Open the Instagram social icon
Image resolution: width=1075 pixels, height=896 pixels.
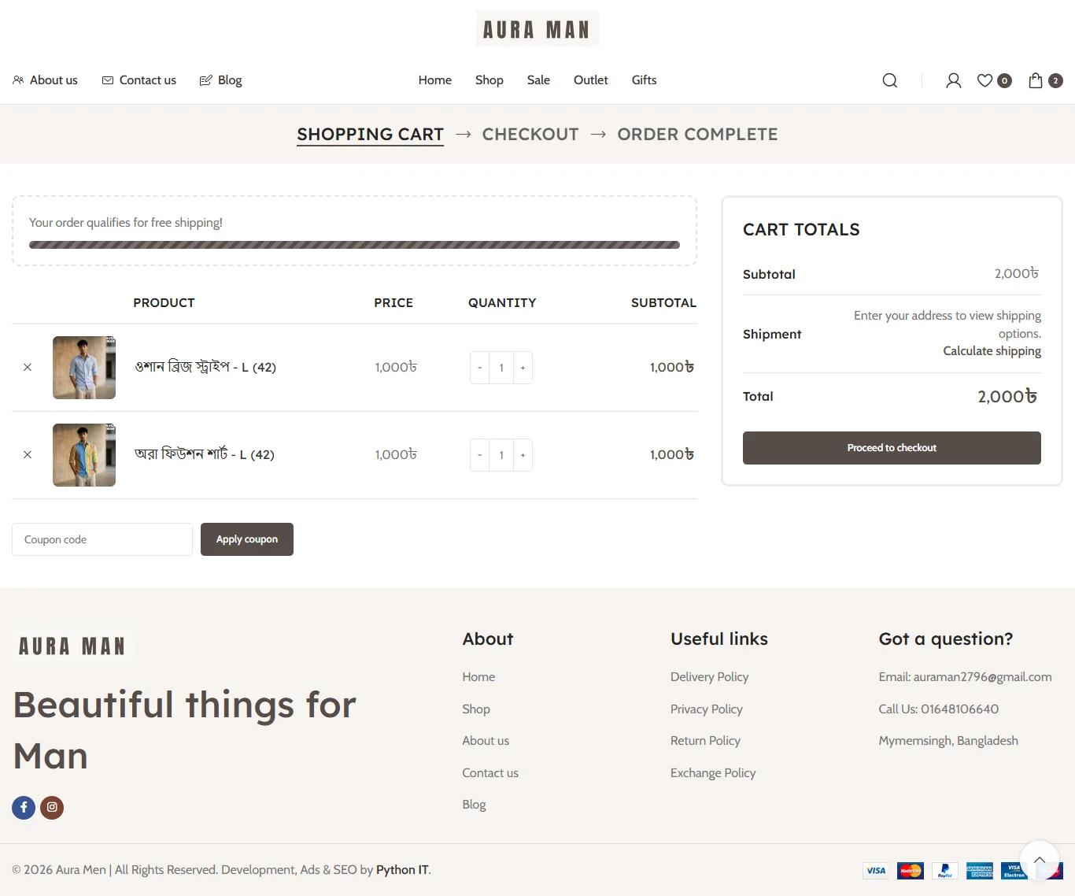[52, 807]
